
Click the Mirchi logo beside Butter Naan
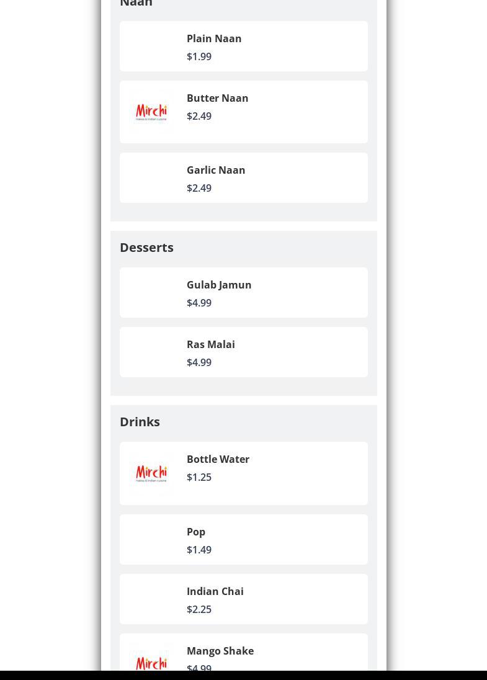click(x=151, y=112)
